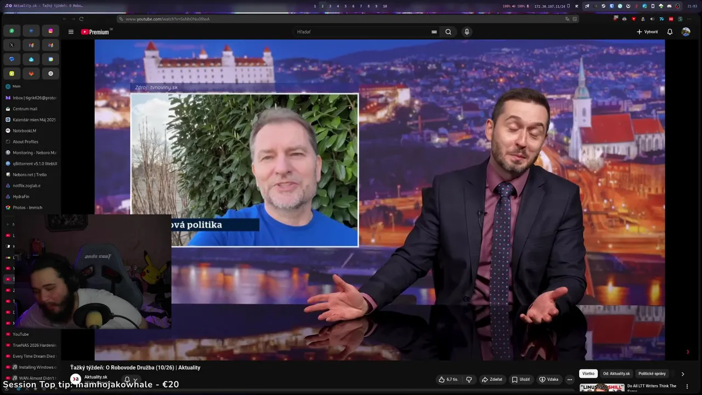The image size is (702, 395).
Task: Open the pinned X (Twitter) tab tile
Action: click(x=12, y=45)
